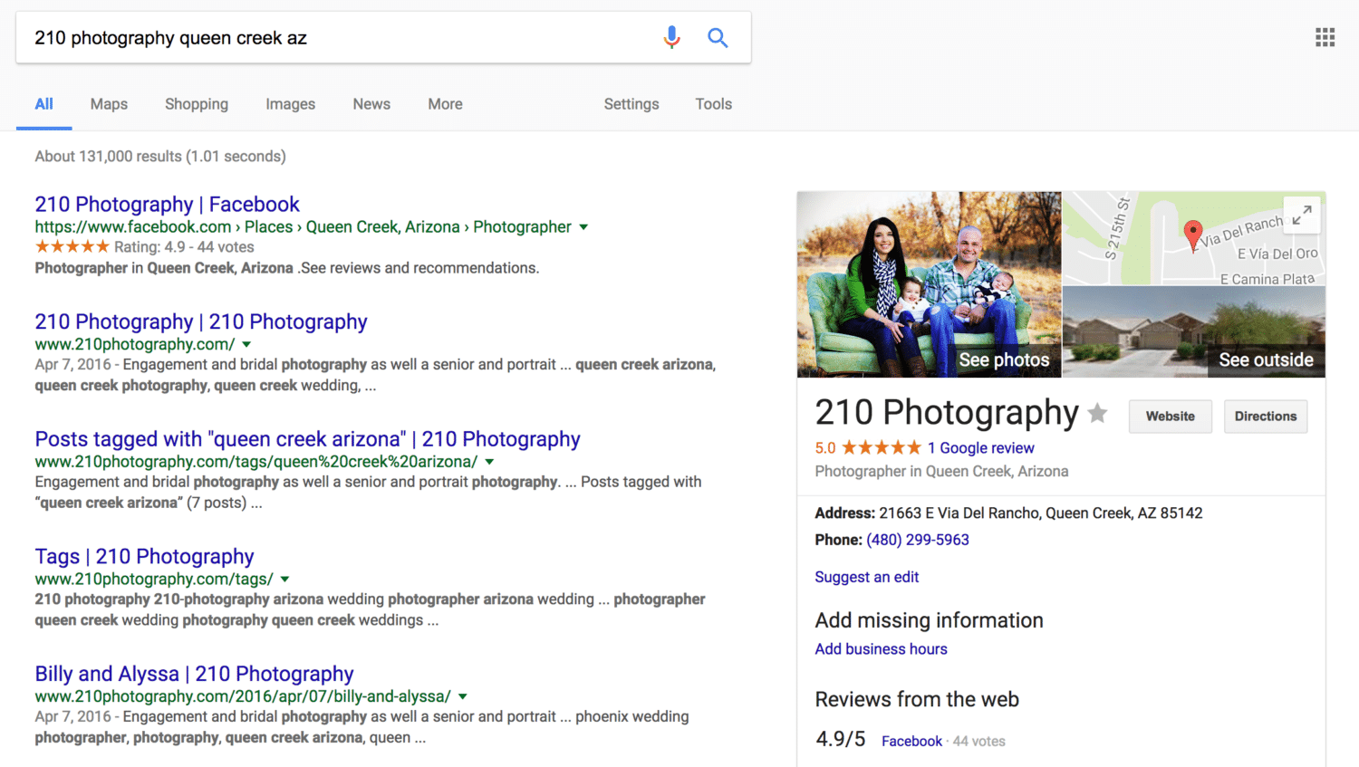Switch to the Shopping tab
Viewport: 1359px width, 767px height.
(197, 104)
